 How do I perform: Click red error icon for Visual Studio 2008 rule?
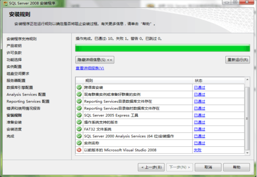click(79, 150)
